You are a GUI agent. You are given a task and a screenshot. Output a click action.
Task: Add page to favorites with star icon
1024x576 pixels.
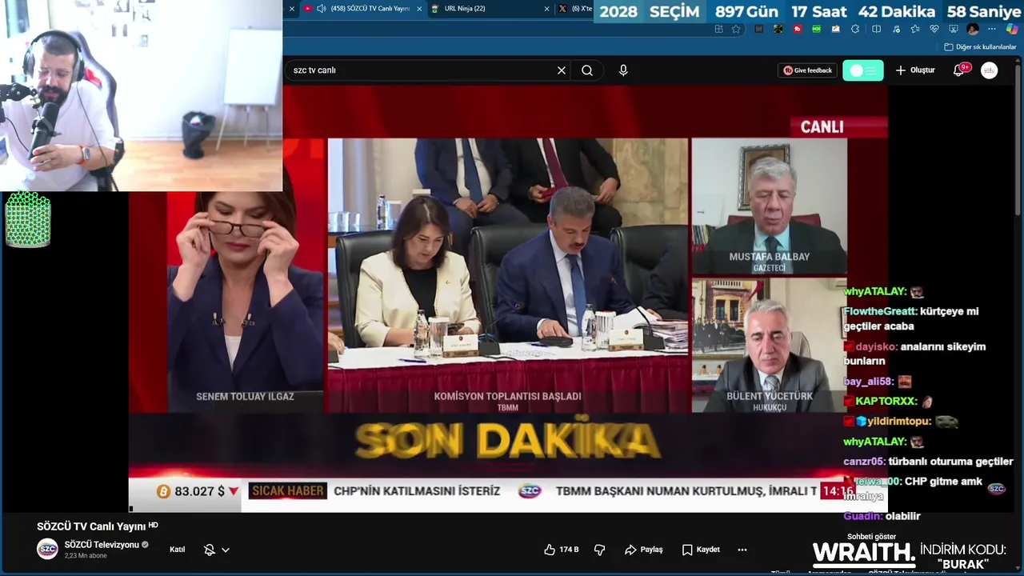point(736,29)
